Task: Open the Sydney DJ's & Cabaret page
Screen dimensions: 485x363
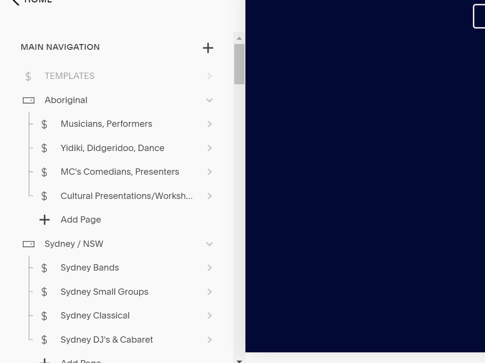Action: pyautogui.click(x=107, y=340)
